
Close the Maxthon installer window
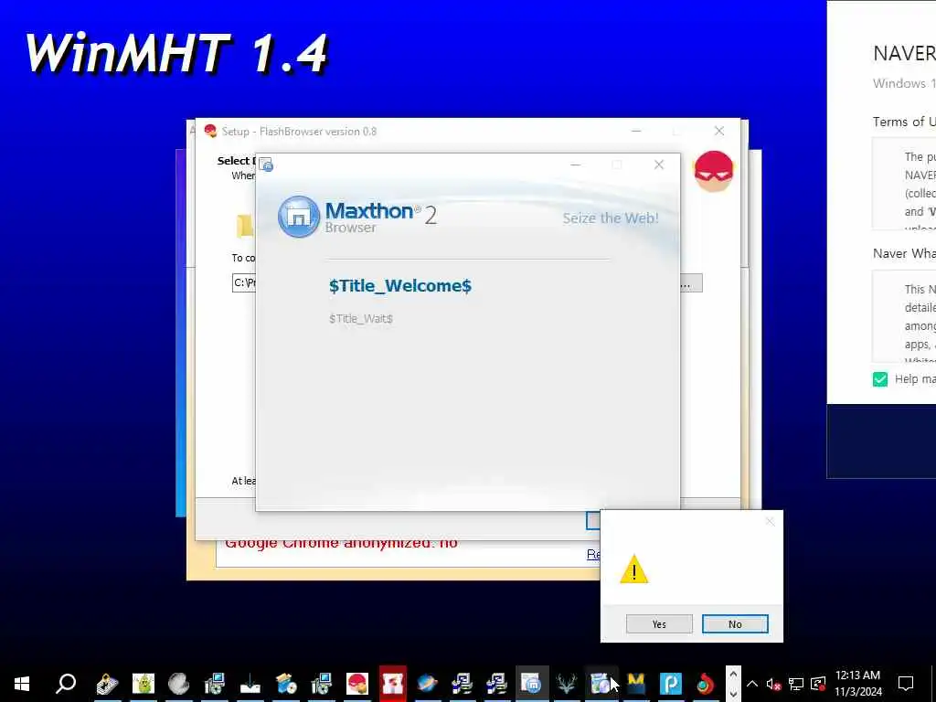click(x=658, y=165)
